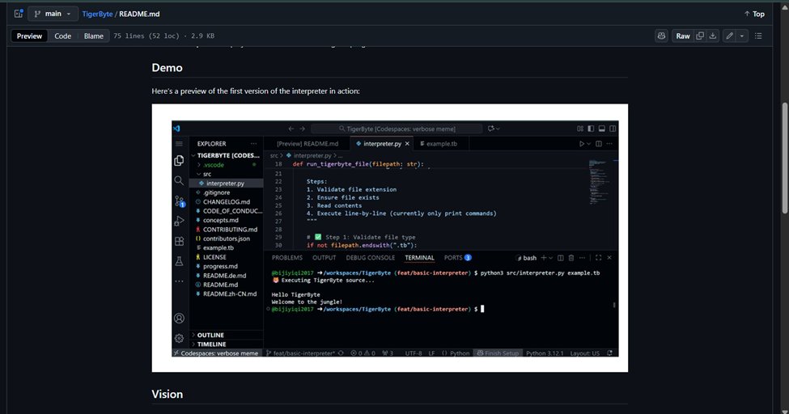Click the demo command center search box

(x=397, y=129)
